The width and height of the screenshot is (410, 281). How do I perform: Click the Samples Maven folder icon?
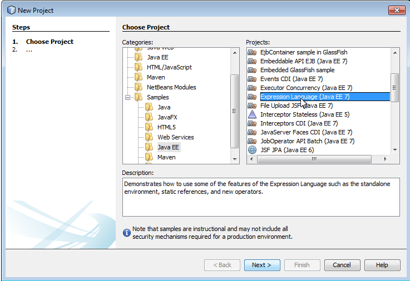pos(149,157)
